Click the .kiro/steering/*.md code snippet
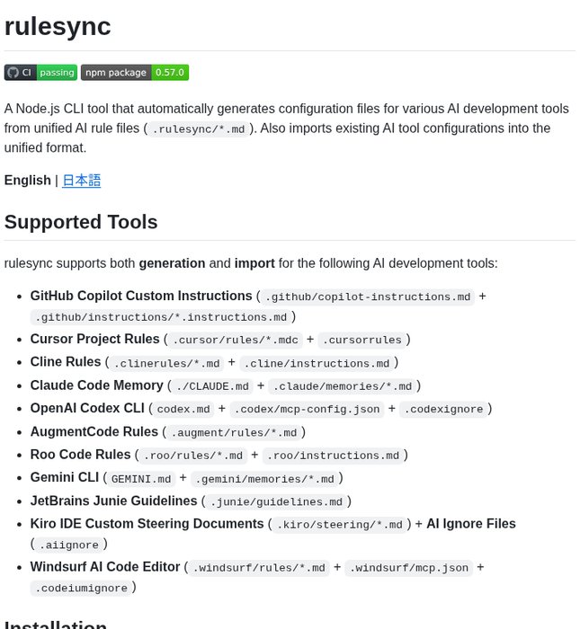 pos(339,525)
